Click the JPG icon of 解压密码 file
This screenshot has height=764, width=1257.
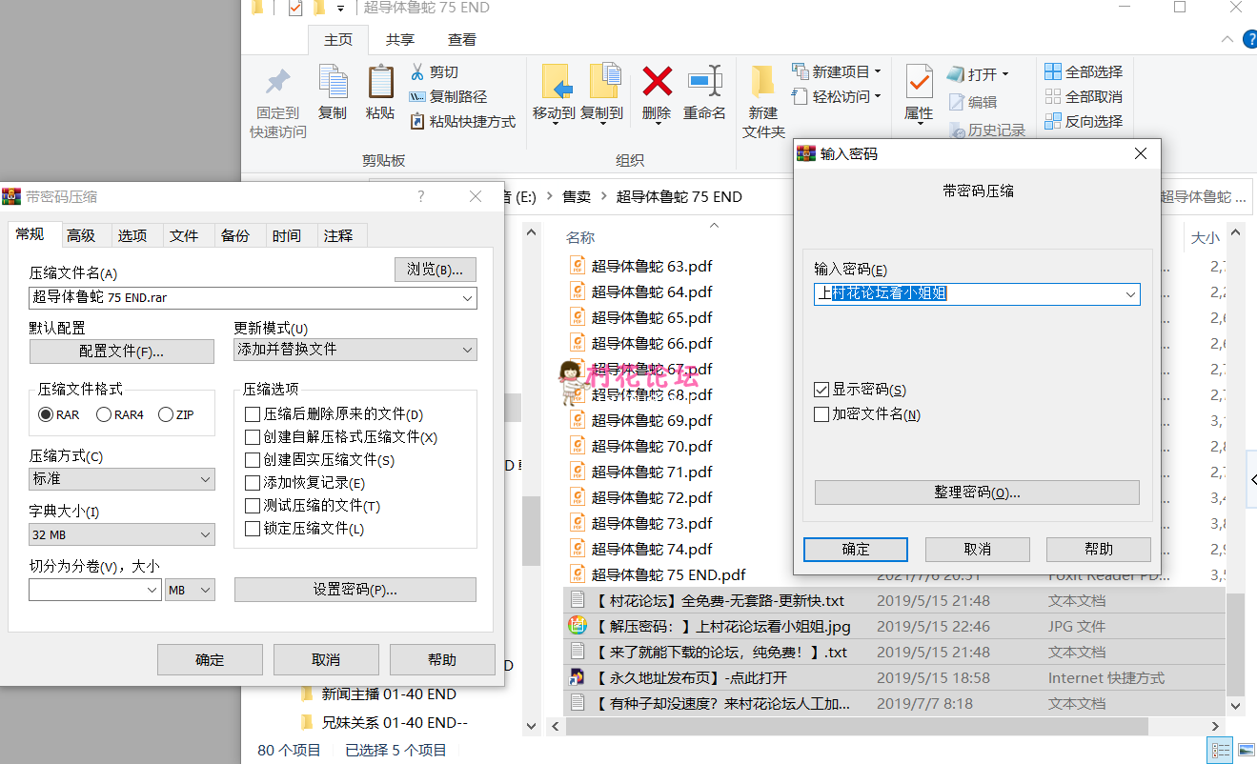point(576,626)
